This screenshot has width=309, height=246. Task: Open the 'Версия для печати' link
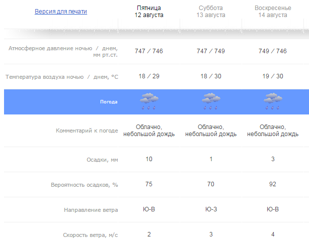click(x=61, y=12)
